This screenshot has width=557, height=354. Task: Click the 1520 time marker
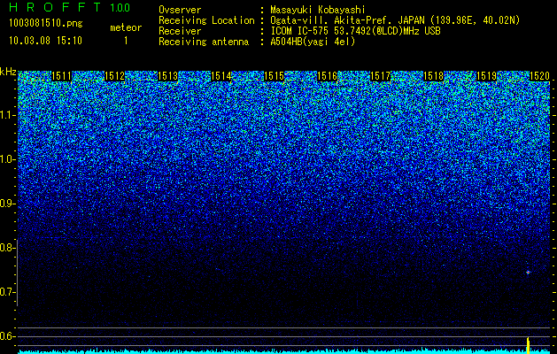pyautogui.click(x=539, y=76)
